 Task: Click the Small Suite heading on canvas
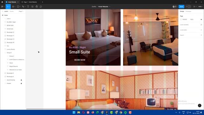(79, 52)
